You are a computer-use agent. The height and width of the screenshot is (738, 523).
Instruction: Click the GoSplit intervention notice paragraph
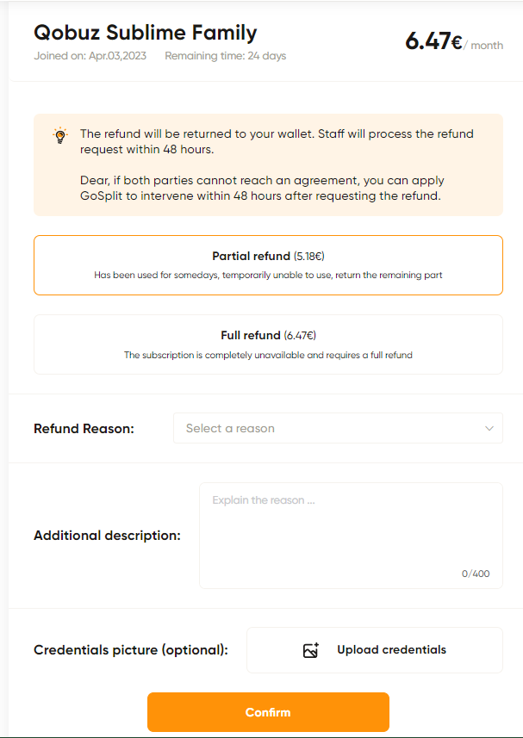[x=262, y=189]
